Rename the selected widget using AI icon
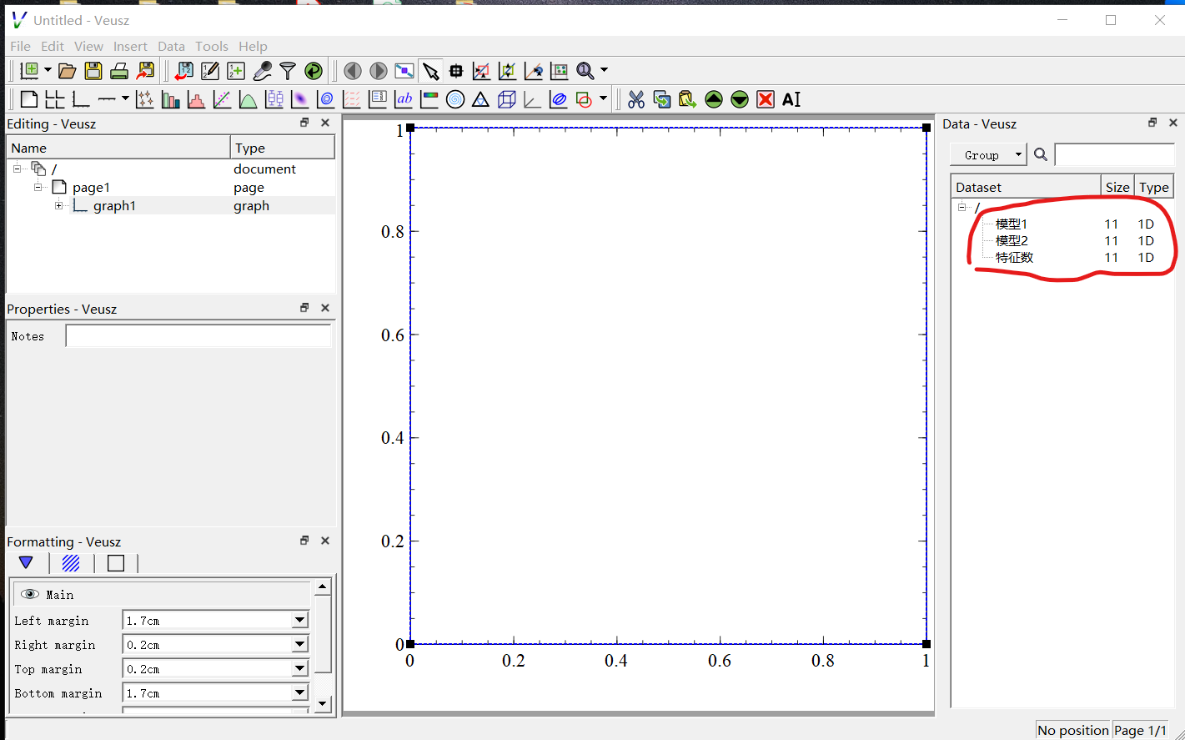Viewport: 1185px width, 740px height. click(791, 100)
